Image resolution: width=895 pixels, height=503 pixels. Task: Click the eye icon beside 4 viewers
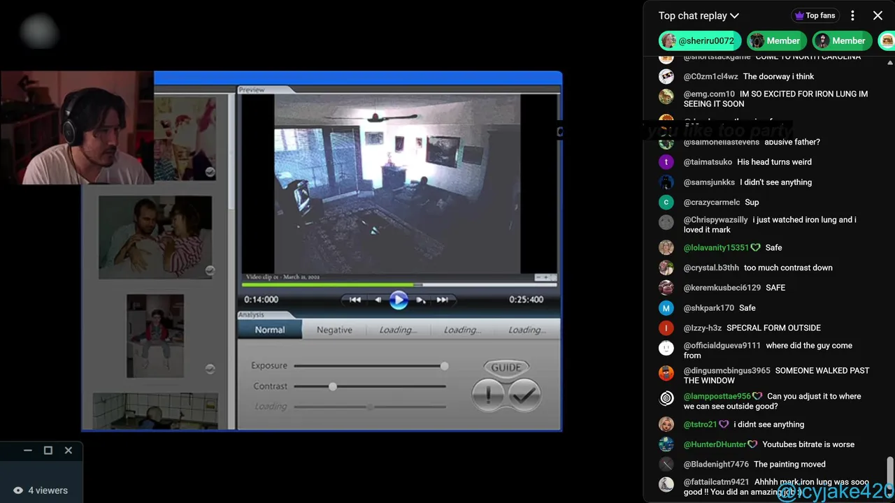[18, 490]
